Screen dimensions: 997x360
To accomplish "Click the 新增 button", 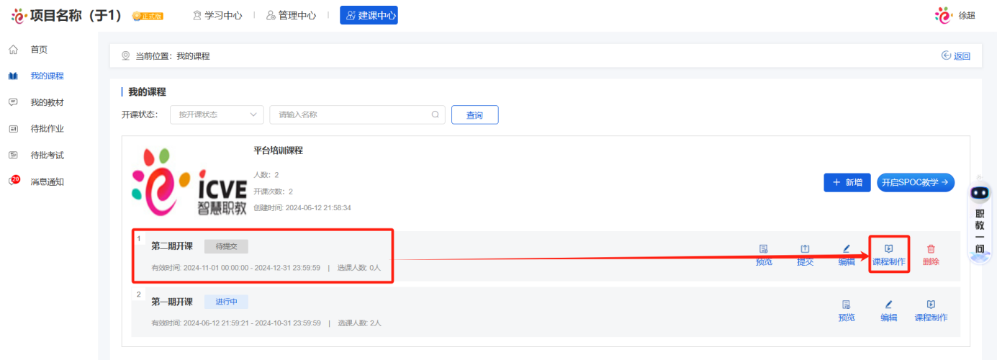I will coord(847,183).
